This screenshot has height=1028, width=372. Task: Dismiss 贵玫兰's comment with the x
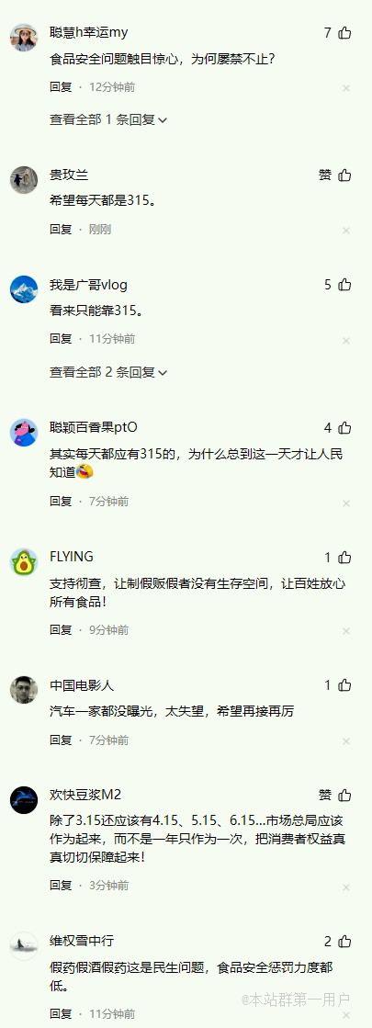345,230
